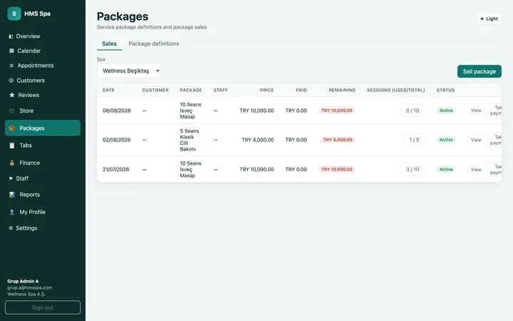The image size is (513, 321).
Task: Click the date 08/08/2026
Action: pyautogui.click(x=116, y=111)
